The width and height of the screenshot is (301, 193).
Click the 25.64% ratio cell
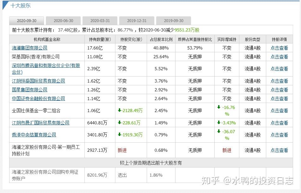point(161,57)
